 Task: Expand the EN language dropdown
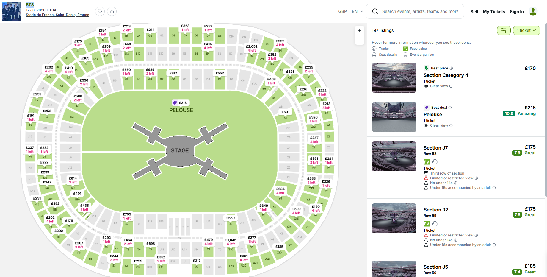click(x=357, y=11)
